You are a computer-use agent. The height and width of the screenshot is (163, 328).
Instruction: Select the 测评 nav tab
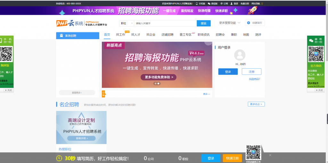[x=258, y=35]
